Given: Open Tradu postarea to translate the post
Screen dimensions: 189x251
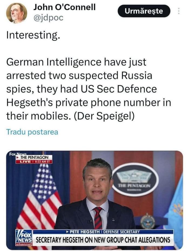Looking at the screenshot, I should point(32,132).
